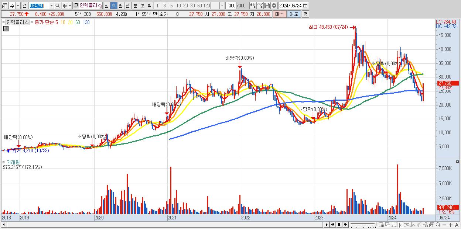Click the play button in bottom bar
This screenshot has height=229, width=461.
[327, 225]
